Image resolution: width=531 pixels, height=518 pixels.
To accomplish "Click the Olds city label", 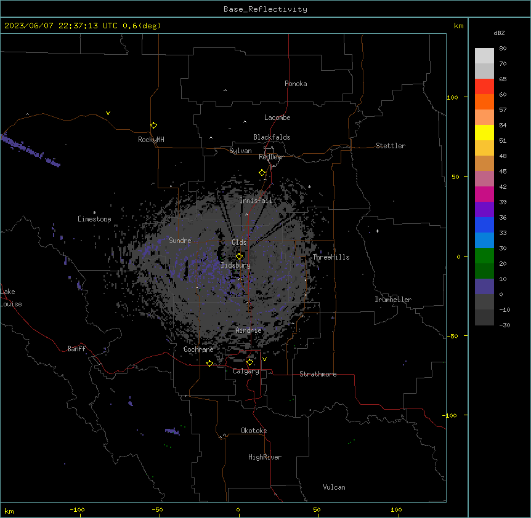I will pos(239,242).
